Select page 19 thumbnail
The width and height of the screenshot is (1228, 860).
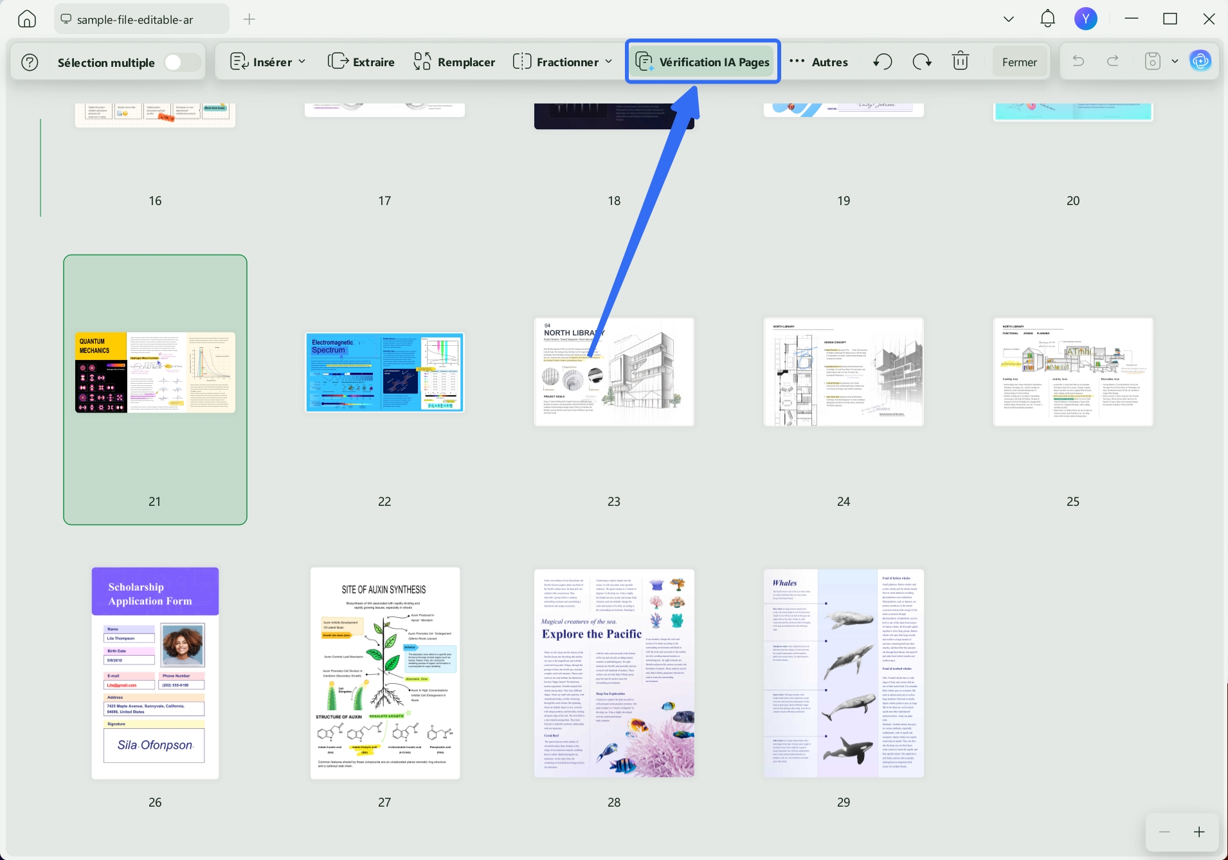844,110
